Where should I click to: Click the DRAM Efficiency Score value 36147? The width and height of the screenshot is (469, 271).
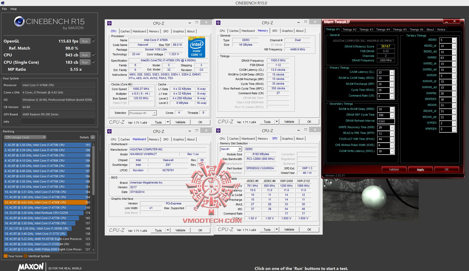point(386,46)
